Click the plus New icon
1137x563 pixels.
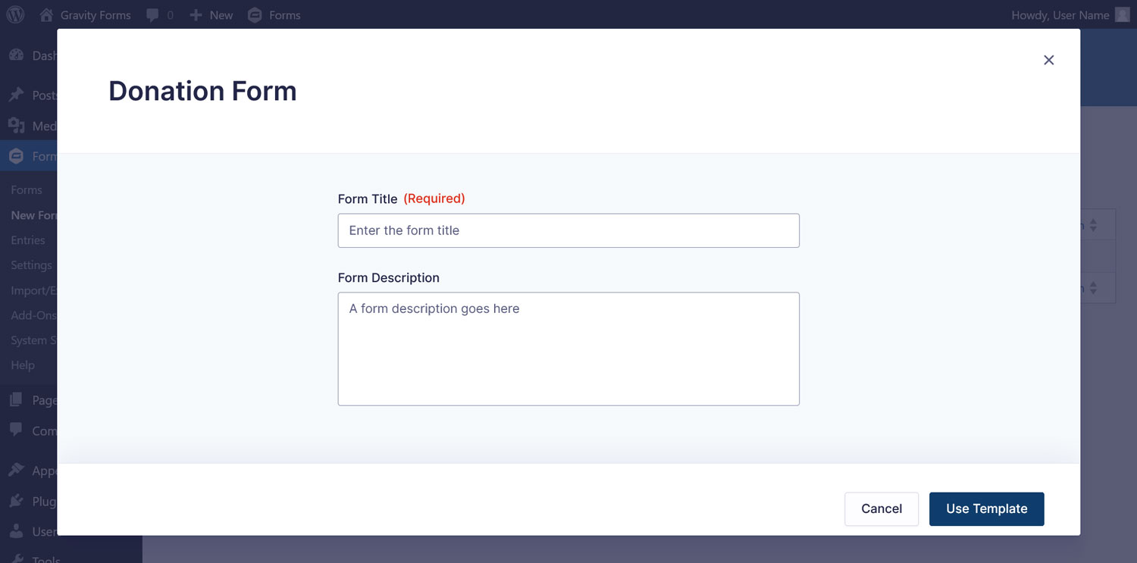[x=196, y=15]
